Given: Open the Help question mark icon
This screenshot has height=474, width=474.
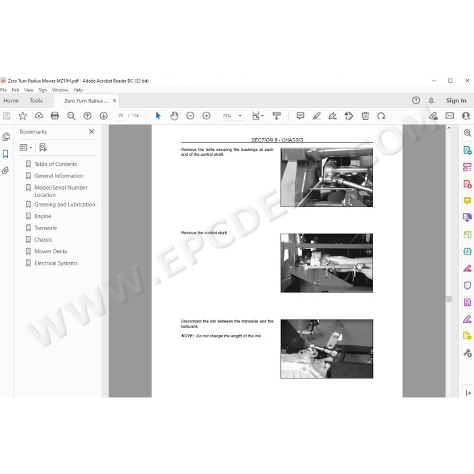Looking at the screenshot, I should point(416,100).
